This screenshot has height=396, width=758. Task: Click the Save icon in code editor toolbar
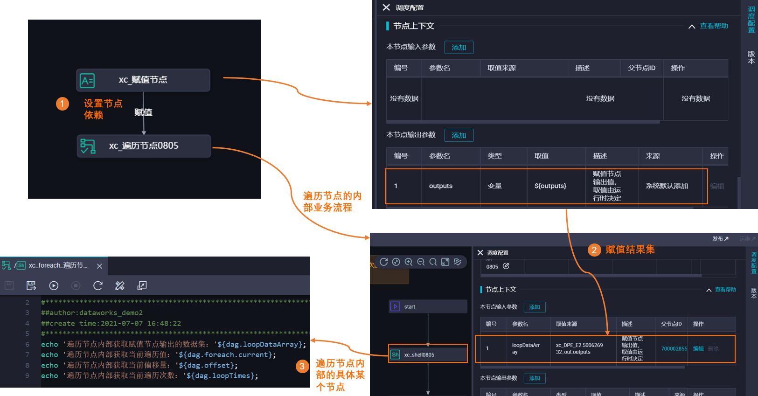coord(9,285)
